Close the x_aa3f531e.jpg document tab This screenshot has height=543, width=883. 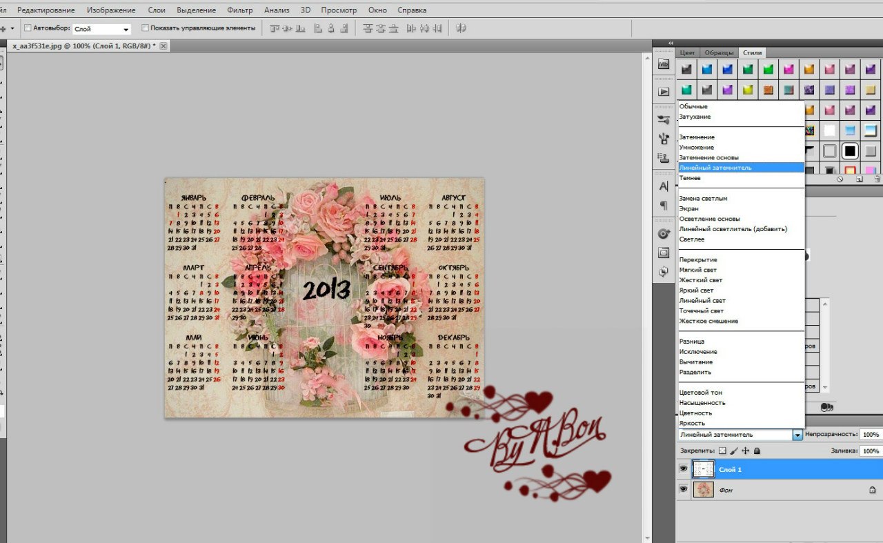[163, 46]
